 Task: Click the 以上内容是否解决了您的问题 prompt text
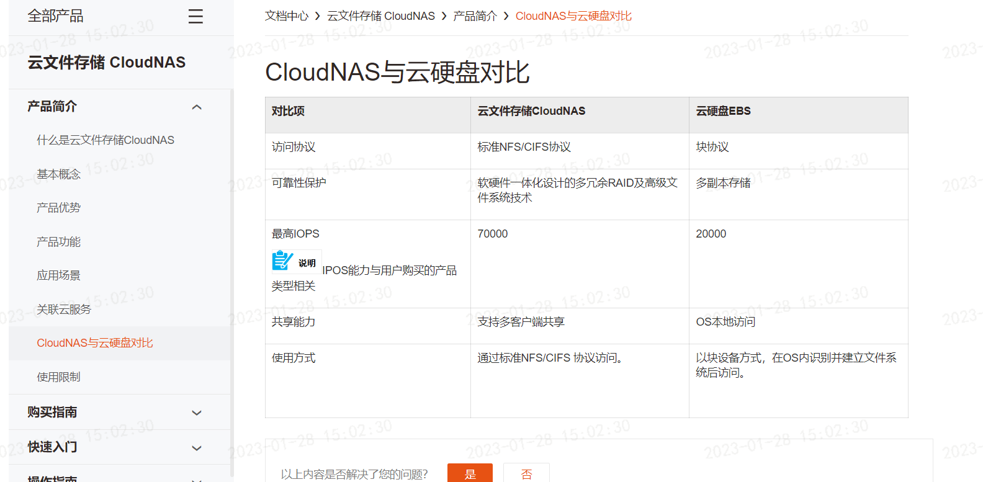(x=354, y=474)
